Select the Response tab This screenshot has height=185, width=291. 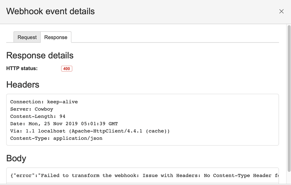(x=56, y=37)
